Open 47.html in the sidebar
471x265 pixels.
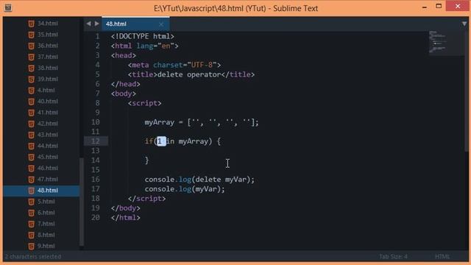pos(47,179)
